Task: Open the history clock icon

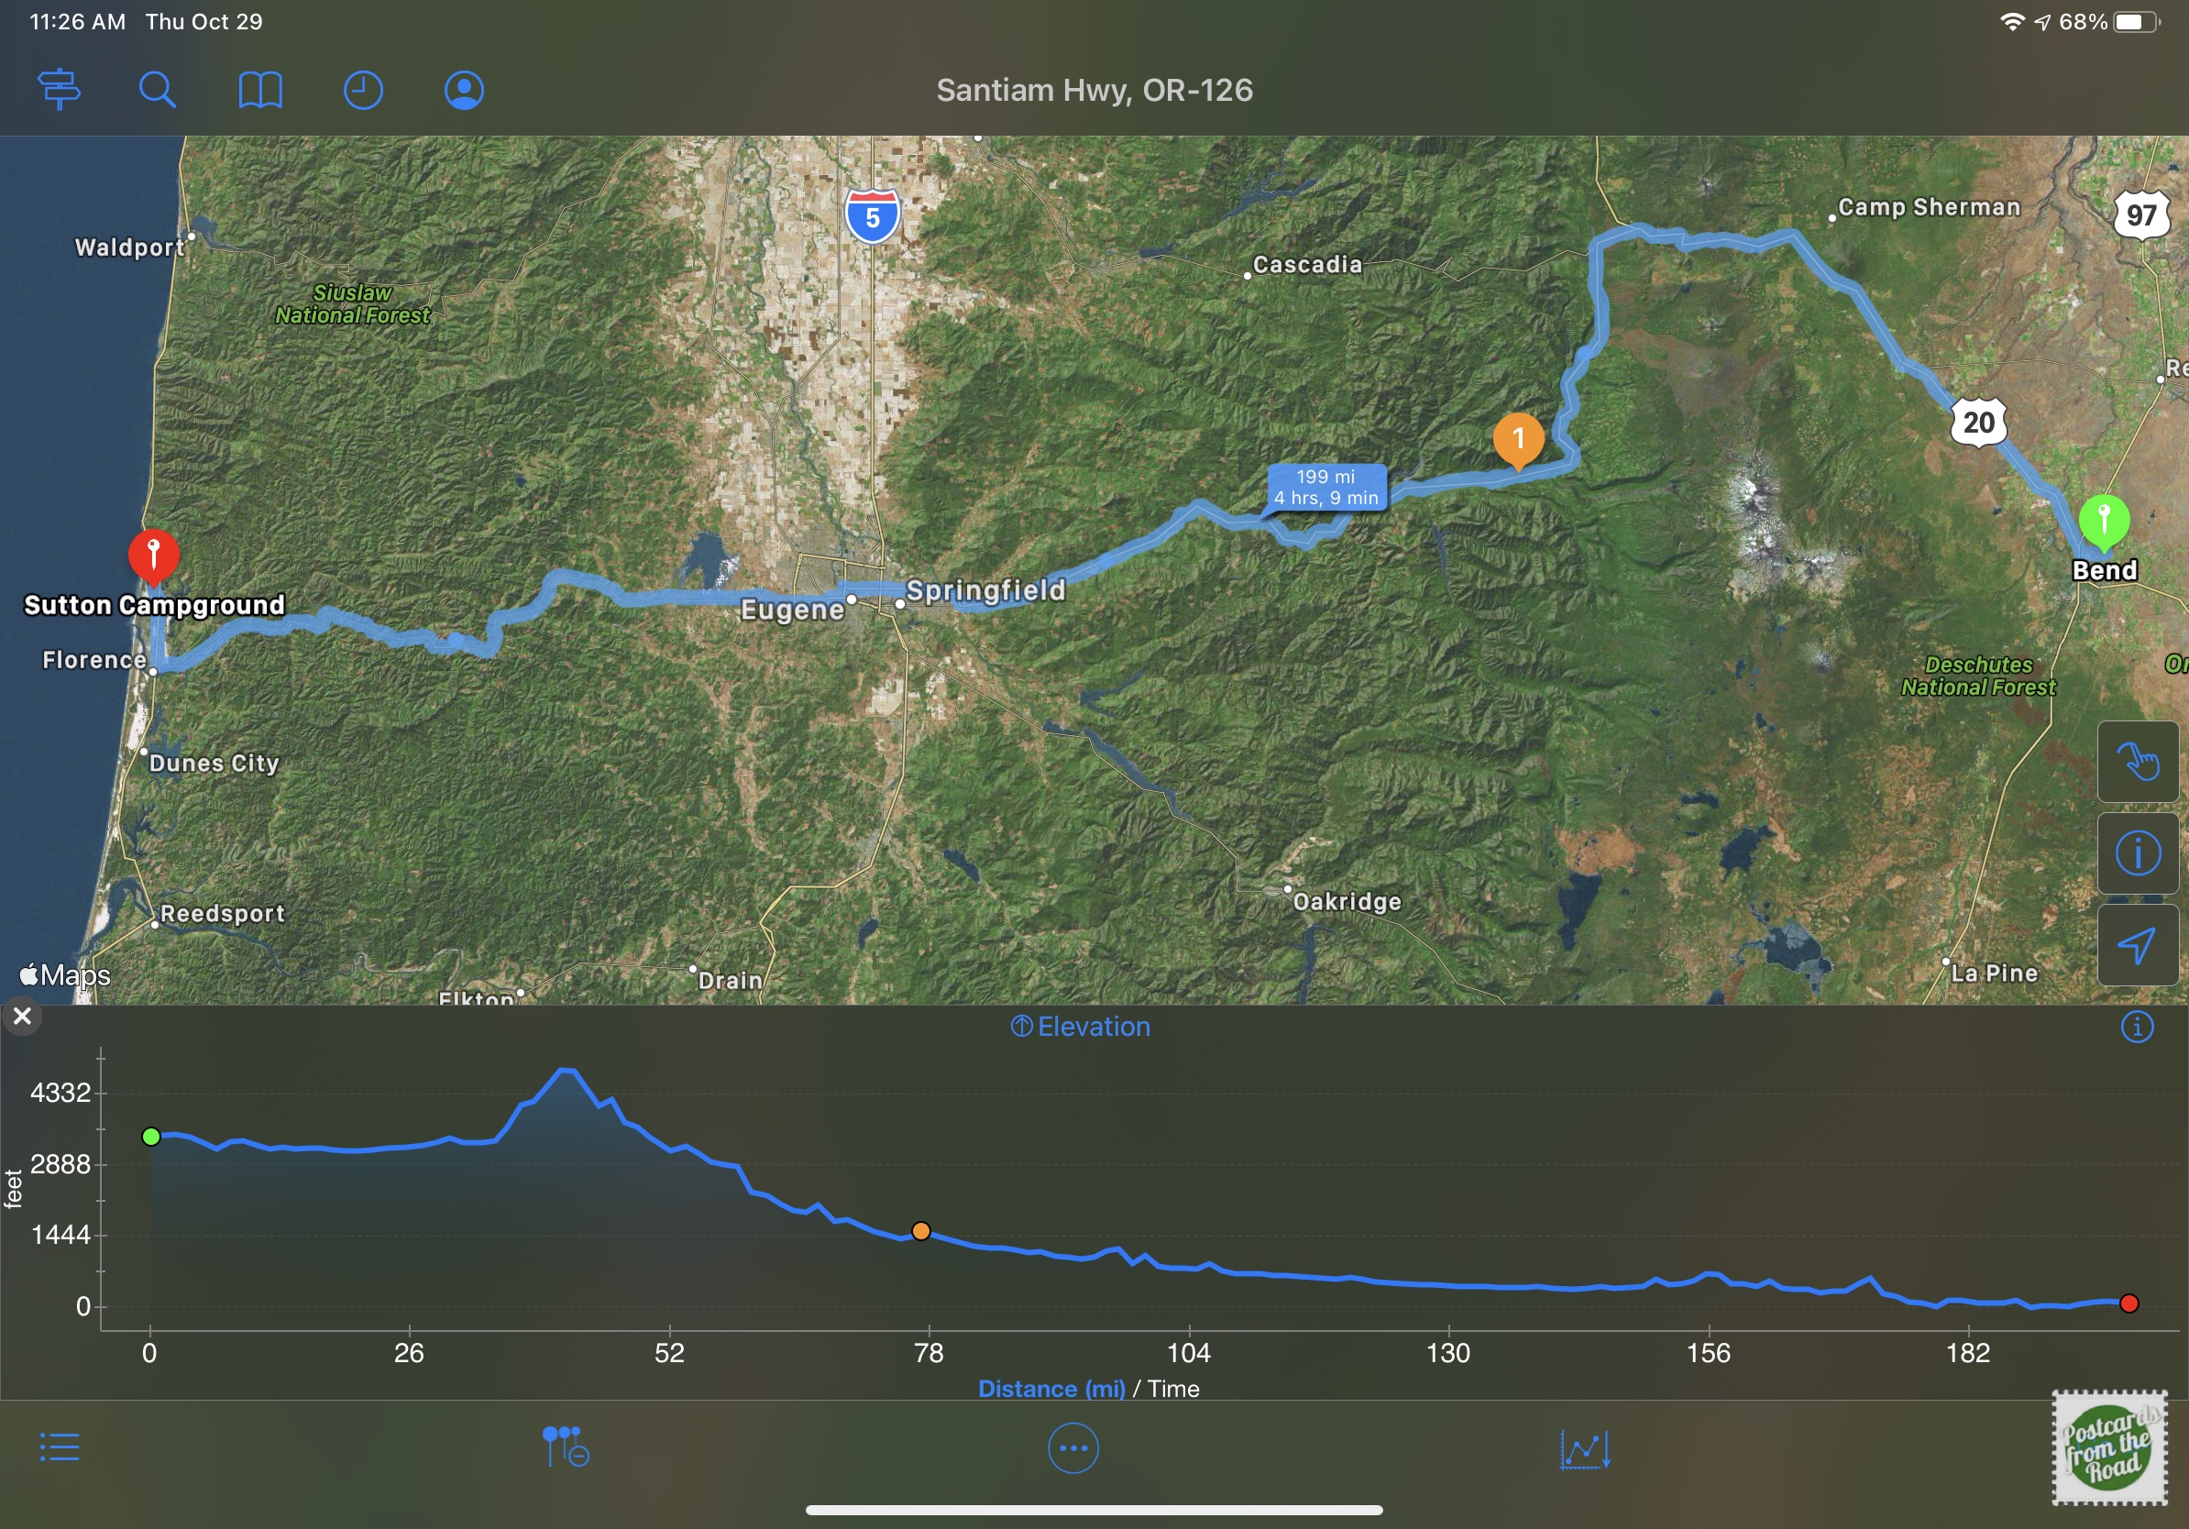Action: pyautogui.click(x=362, y=91)
